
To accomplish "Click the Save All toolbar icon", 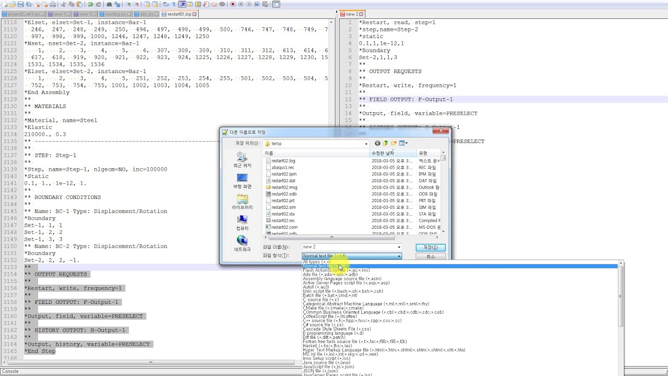I will [29, 4].
